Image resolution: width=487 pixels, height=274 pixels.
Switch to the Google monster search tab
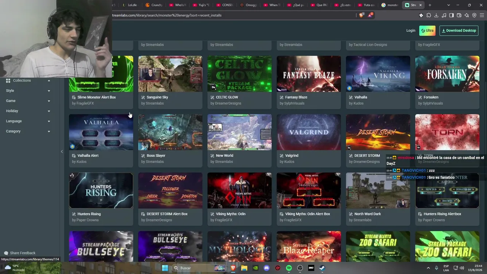click(x=390, y=5)
